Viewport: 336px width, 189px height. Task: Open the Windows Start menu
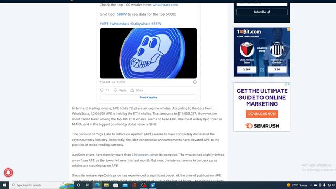pyautogui.click(x=4, y=185)
